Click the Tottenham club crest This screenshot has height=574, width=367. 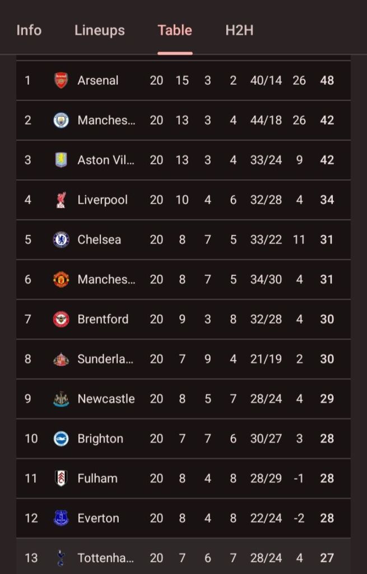(x=61, y=558)
